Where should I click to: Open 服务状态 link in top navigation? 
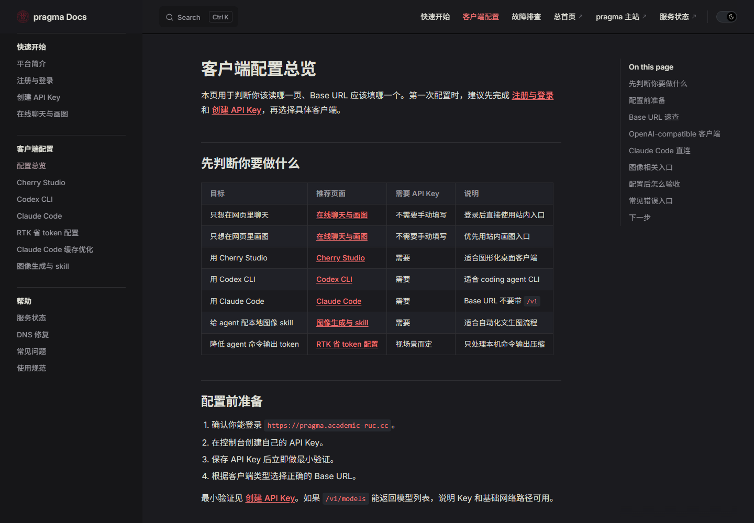(x=678, y=17)
